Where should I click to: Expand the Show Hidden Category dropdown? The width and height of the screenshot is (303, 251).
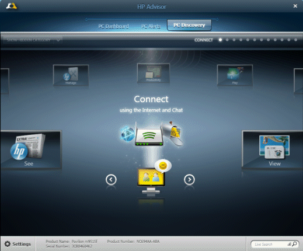(33, 40)
